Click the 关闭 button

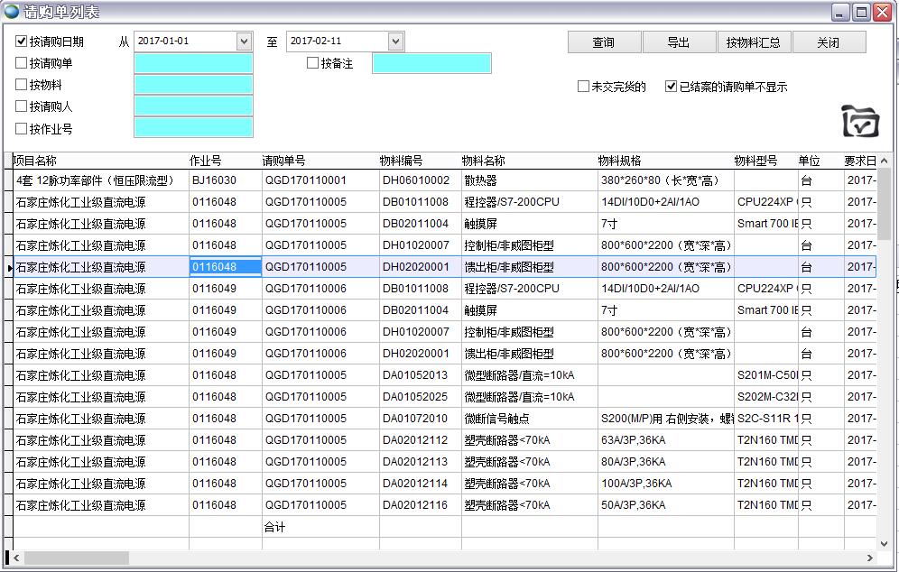(x=828, y=42)
